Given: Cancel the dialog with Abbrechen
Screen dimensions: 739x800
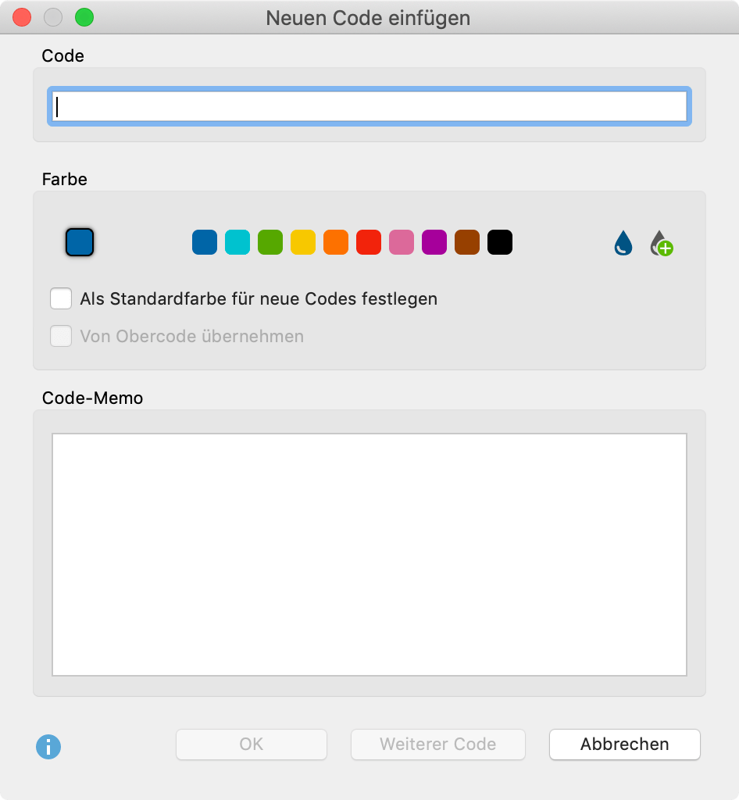Looking at the screenshot, I should (x=625, y=745).
